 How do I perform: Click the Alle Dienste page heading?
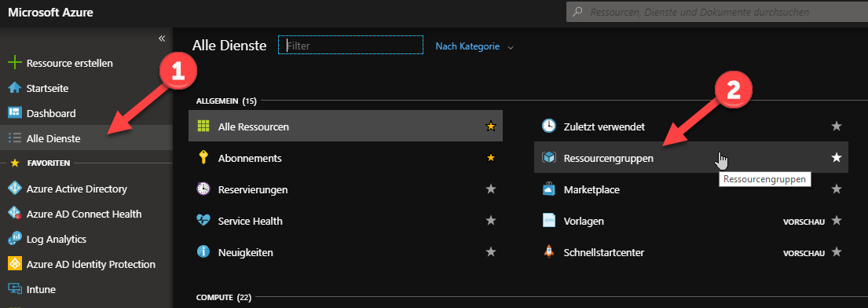tap(229, 46)
